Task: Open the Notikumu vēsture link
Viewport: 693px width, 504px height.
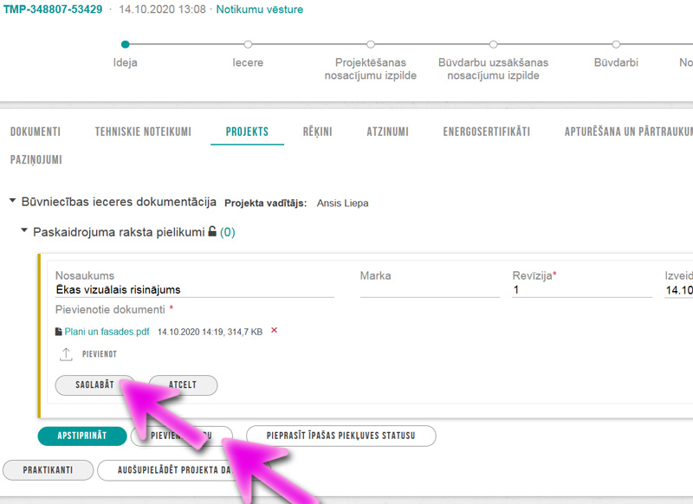Action: [x=260, y=10]
